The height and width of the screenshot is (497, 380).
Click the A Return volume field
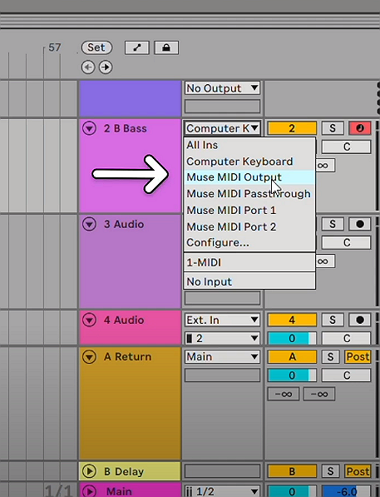coord(292,375)
